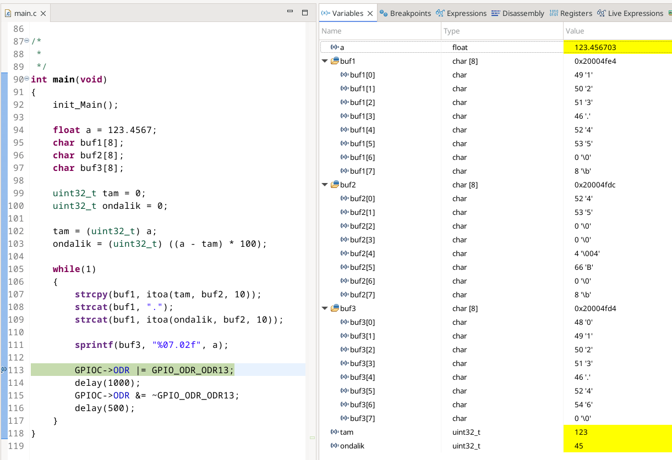This screenshot has height=460, width=672.
Task: Click the Breakpoints tab icon
Action: (384, 13)
